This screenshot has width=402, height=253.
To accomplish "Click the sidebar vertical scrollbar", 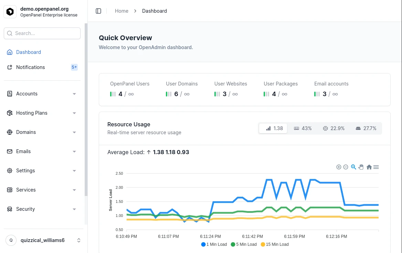I will (x=86, y=110).
